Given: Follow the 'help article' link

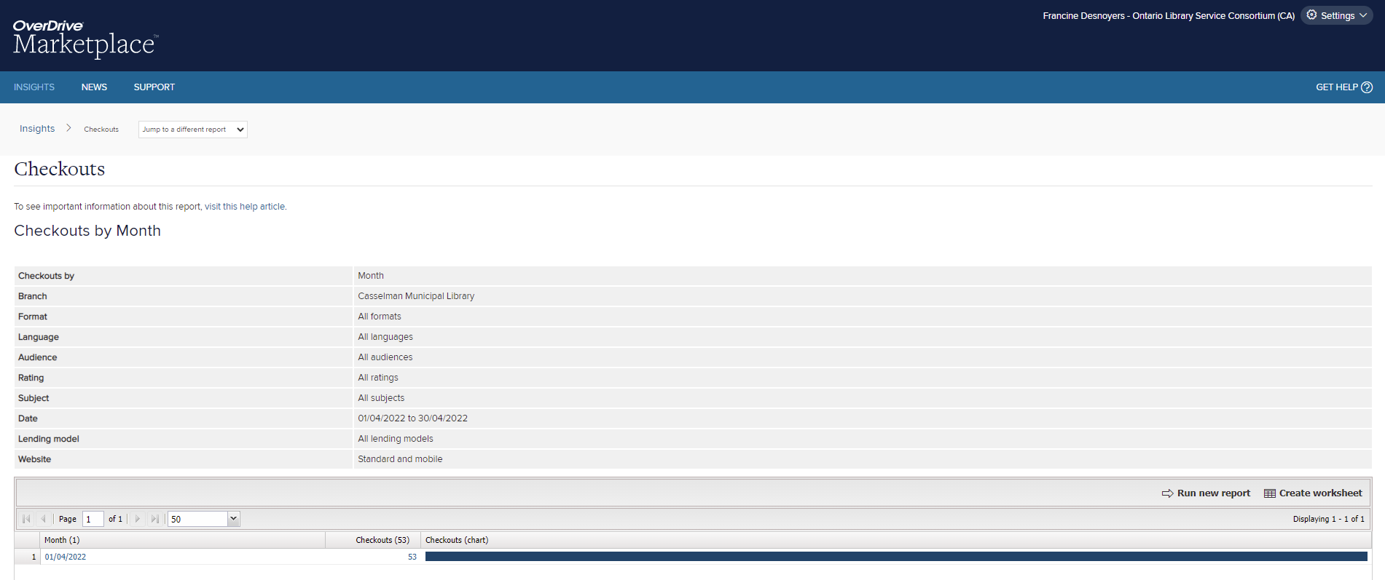Looking at the screenshot, I should pos(262,207).
